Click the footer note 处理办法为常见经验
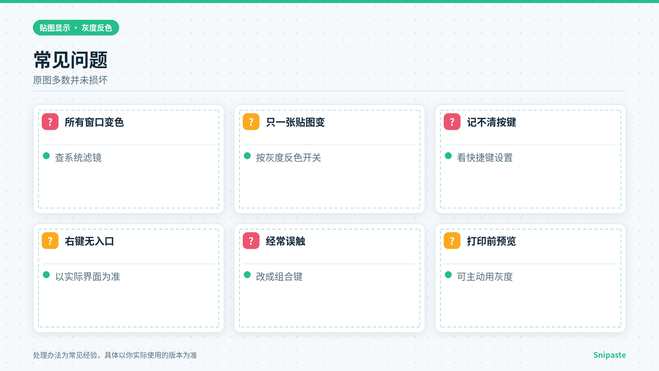 pyautogui.click(x=115, y=355)
